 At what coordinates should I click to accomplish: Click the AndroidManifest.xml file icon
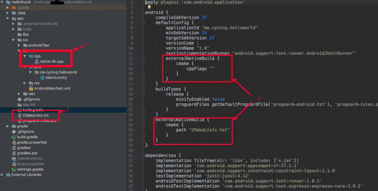pyautogui.click(x=31, y=89)
